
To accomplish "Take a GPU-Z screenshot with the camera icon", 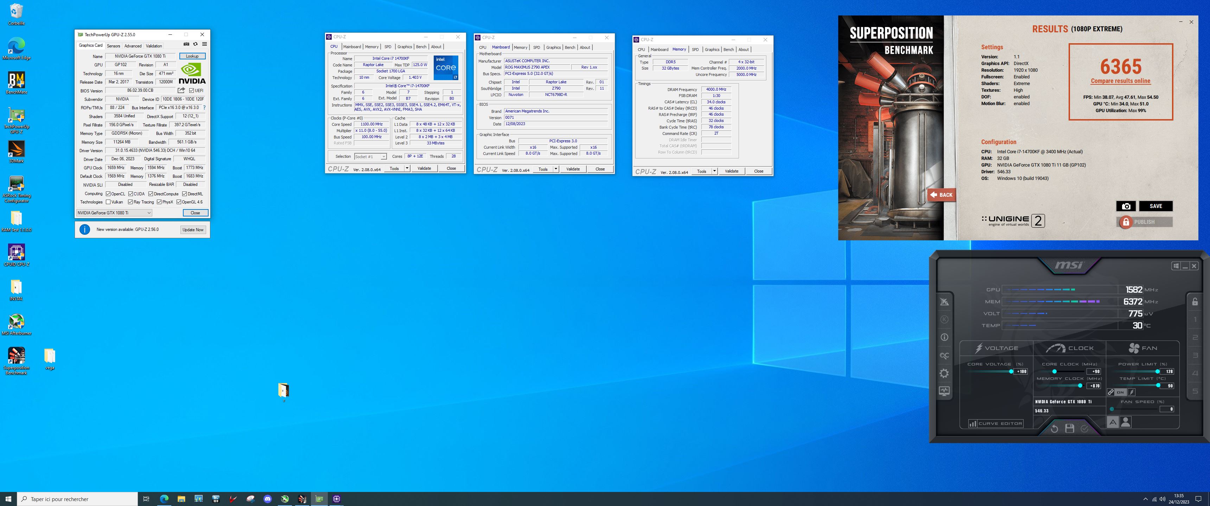I will (x=186, y=44).
